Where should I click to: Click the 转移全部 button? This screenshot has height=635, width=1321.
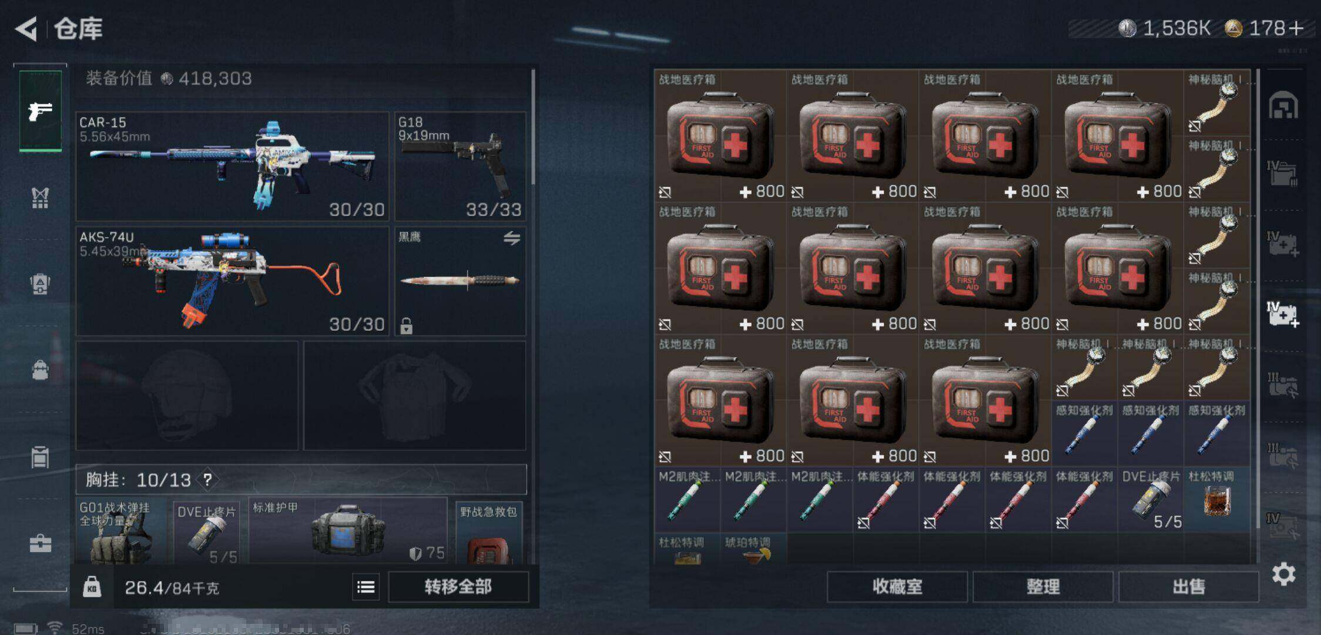pyautogui.click(x=458, y=587)
